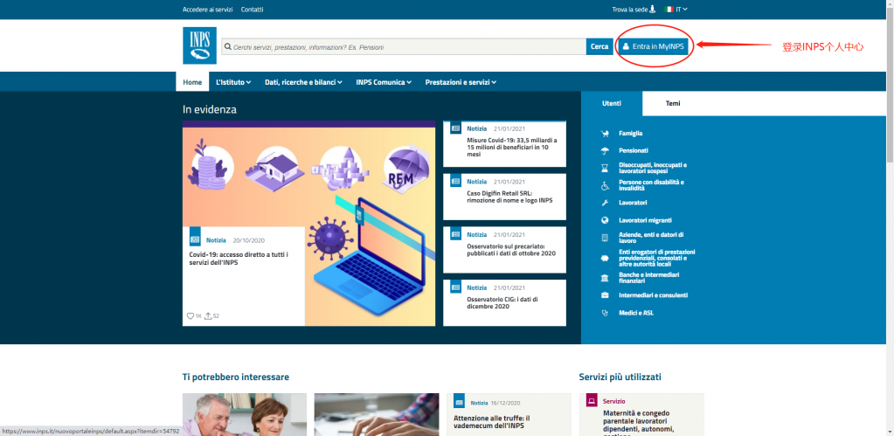Expand Dati, ricerche e bilanci menu

click(304, 82)
